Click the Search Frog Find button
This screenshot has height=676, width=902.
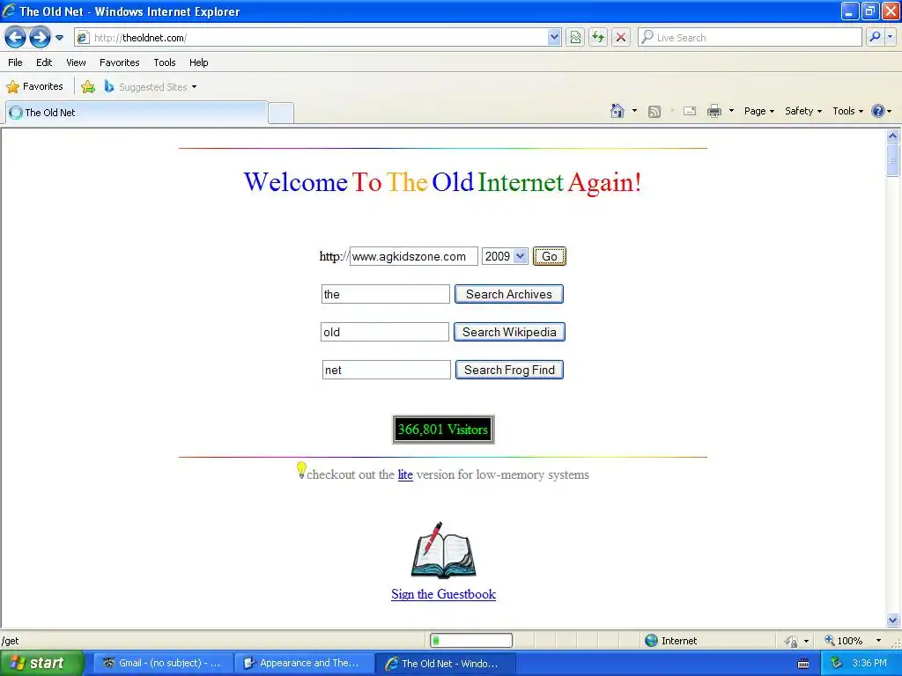510,371
